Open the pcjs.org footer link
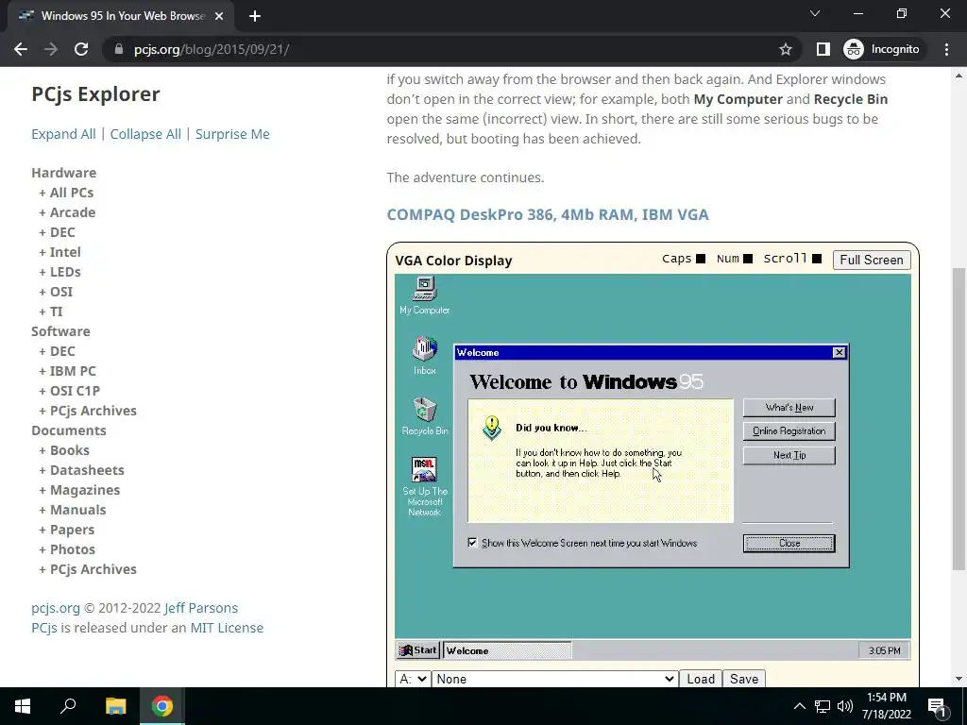 click(x=56, y=608)
